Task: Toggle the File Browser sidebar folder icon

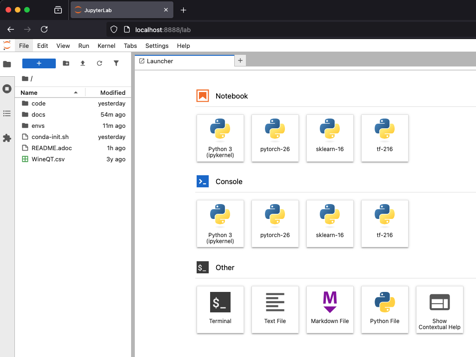Action: 7,64
